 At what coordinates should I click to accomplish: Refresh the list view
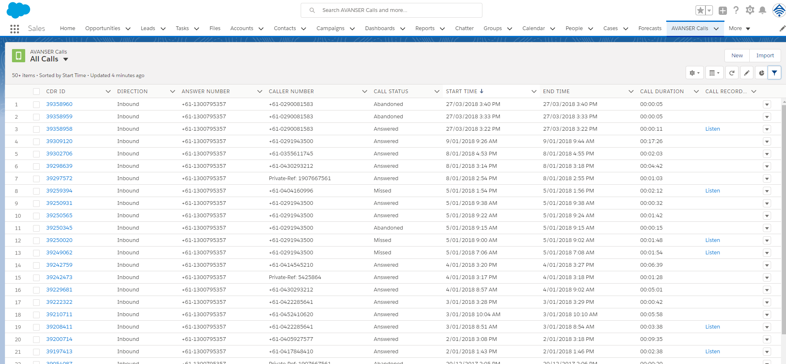coord(732,73)
